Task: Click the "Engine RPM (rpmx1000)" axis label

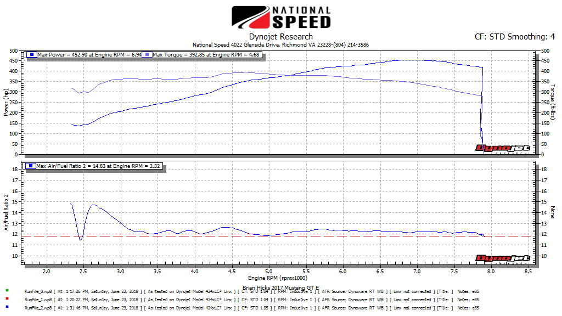Action: 278,278
